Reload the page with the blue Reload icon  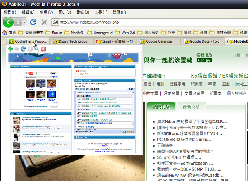[33, 22]
